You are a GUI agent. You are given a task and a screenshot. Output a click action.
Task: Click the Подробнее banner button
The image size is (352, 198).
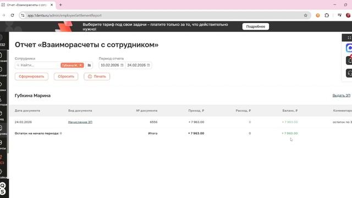point(255,26)
